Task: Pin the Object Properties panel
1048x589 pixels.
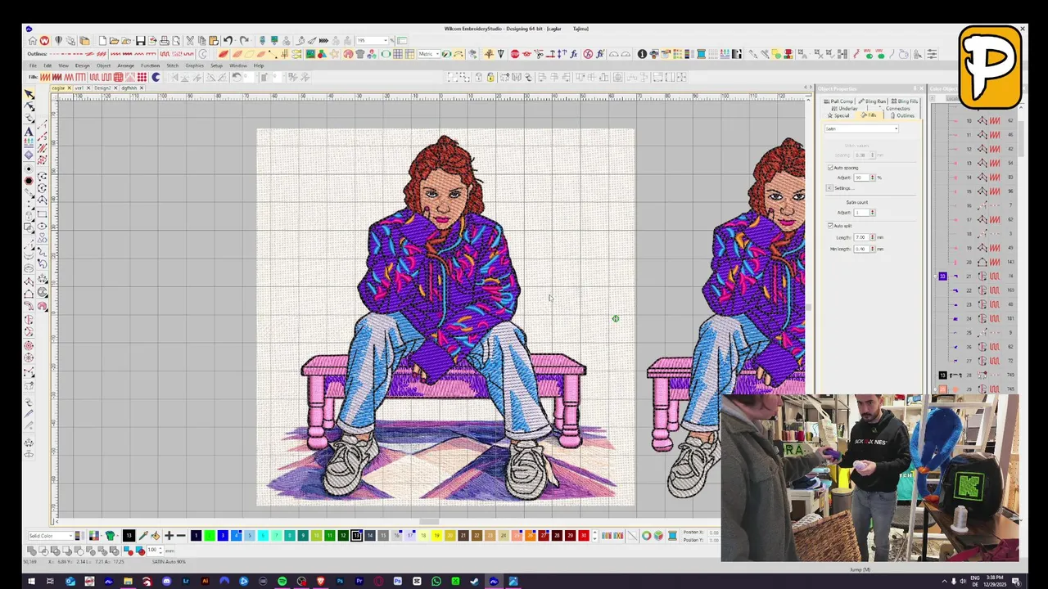Action: tap(915, 88)
